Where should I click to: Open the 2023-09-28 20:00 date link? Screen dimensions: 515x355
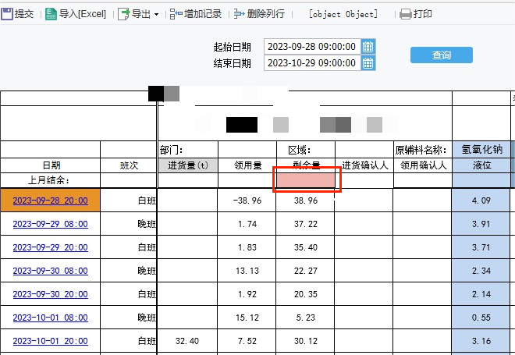click(50, 201)
